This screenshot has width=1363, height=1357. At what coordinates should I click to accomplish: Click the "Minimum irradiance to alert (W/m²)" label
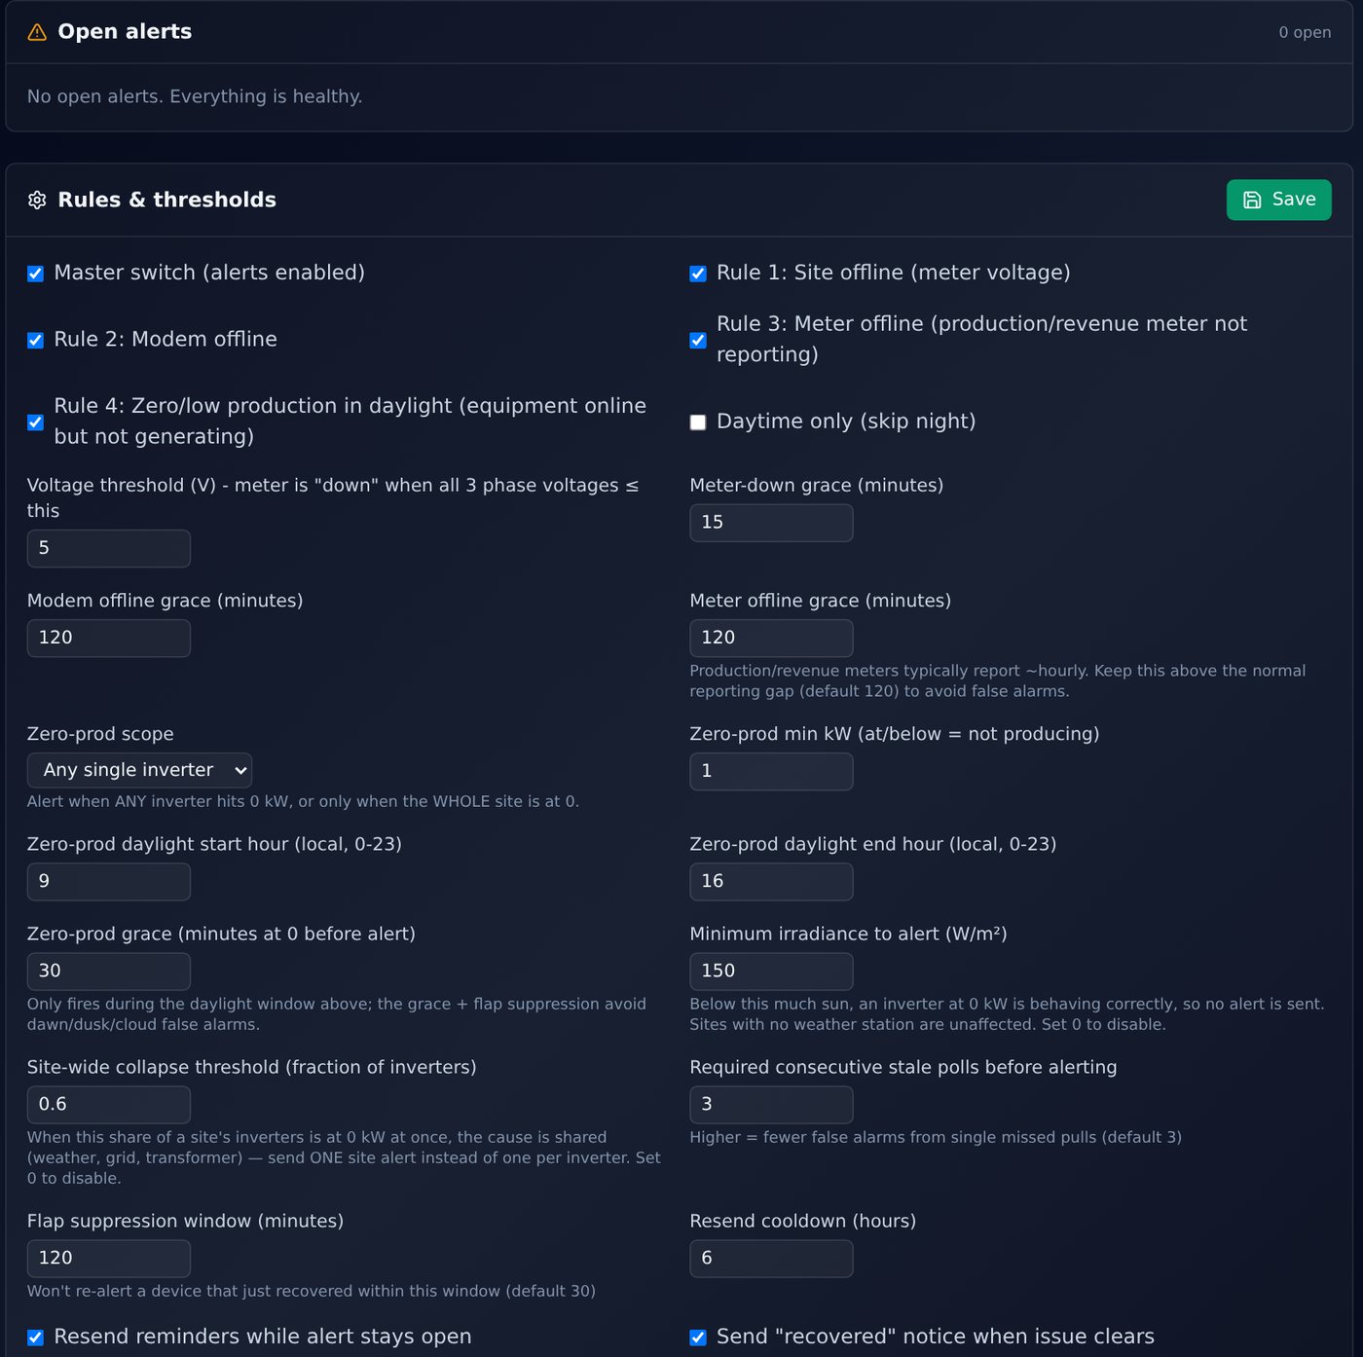tap(848, 934)
